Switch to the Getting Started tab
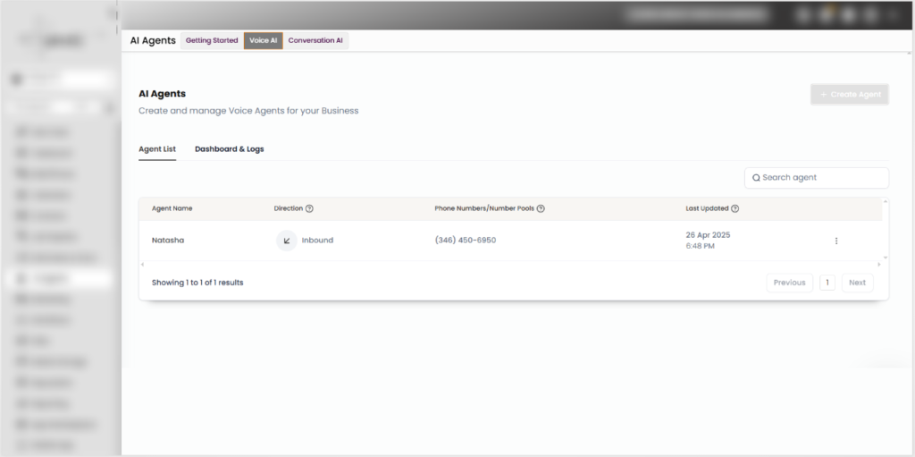This screenshot has height=457, width=915. click(x=212, y=41)
